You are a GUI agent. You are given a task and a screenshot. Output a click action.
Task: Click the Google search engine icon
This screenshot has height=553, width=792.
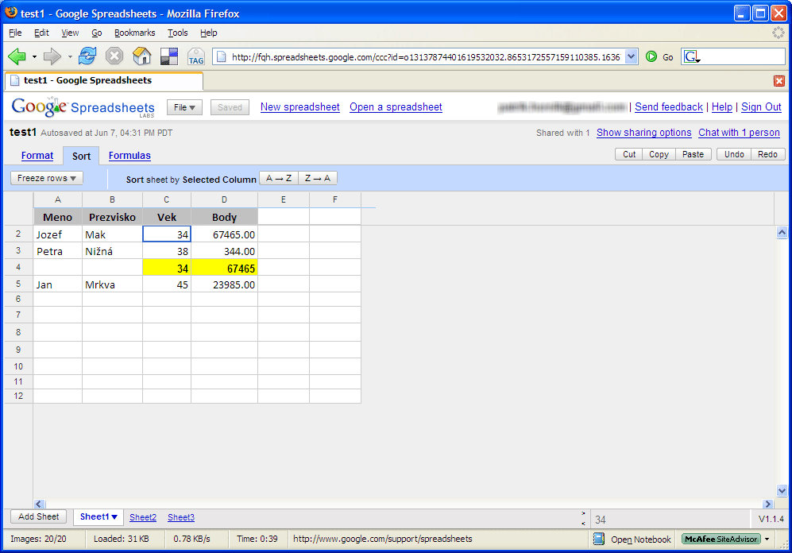click(x=691, y=56)
